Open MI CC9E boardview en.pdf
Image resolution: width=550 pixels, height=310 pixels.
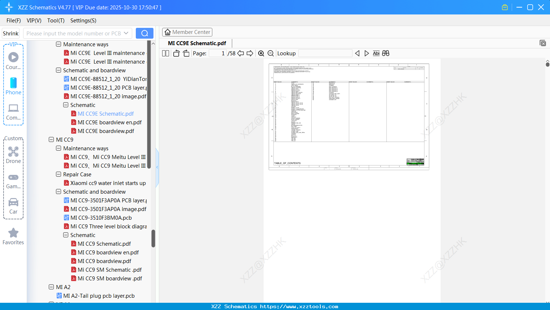[110, 122]
